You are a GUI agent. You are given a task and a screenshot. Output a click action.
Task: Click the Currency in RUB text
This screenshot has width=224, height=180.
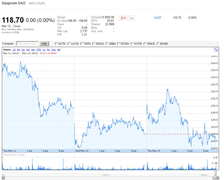click(10, 32)
